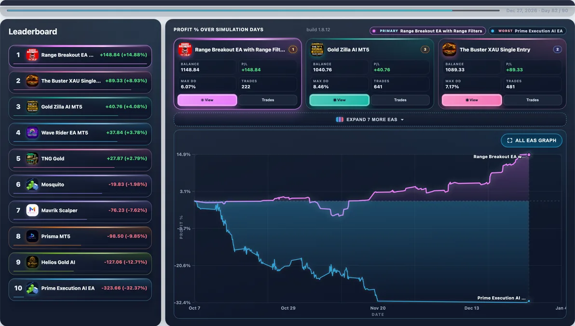Click rank badge 3 on Gold Zilla card
The image size is (575, 326).
[425, 50]
